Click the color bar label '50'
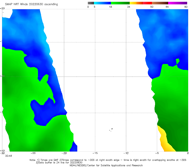Image resolution: width=190 pixels, height=167 pixels. point(152,7)
